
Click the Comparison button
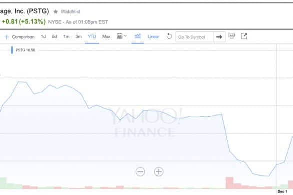[x=23, y=37]
